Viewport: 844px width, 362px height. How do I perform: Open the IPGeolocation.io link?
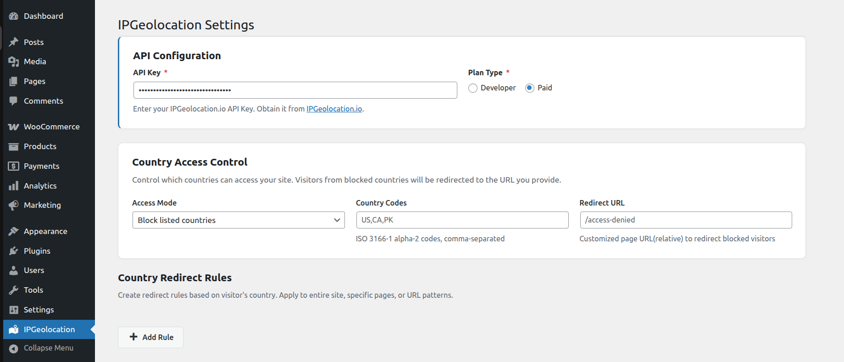pyautogui.click(x=334, y=109)
